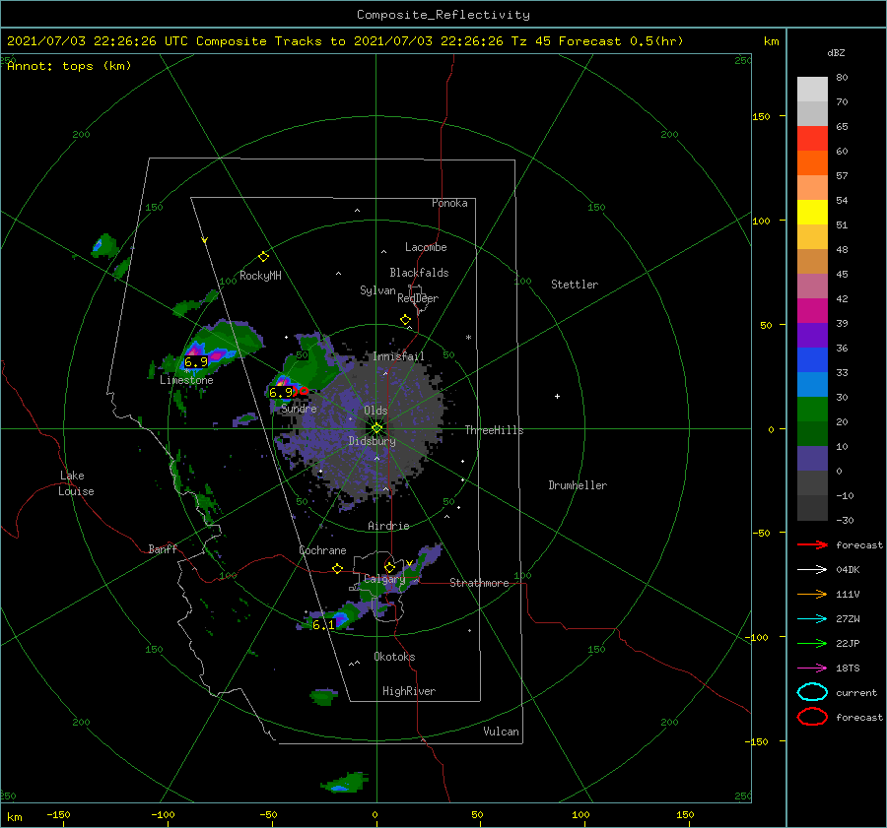Click the red forecast ellipse legend icon

[812, 717]
